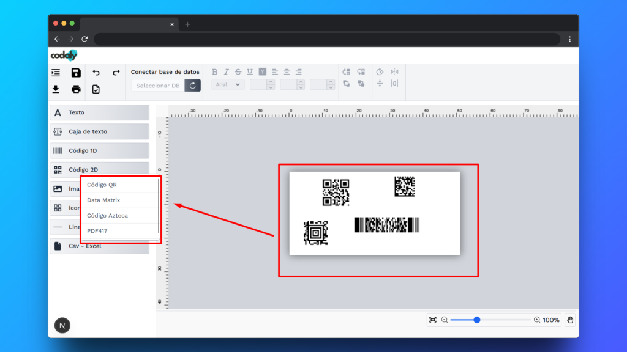
Task: Align text left
Action: [x=275, y=72]
